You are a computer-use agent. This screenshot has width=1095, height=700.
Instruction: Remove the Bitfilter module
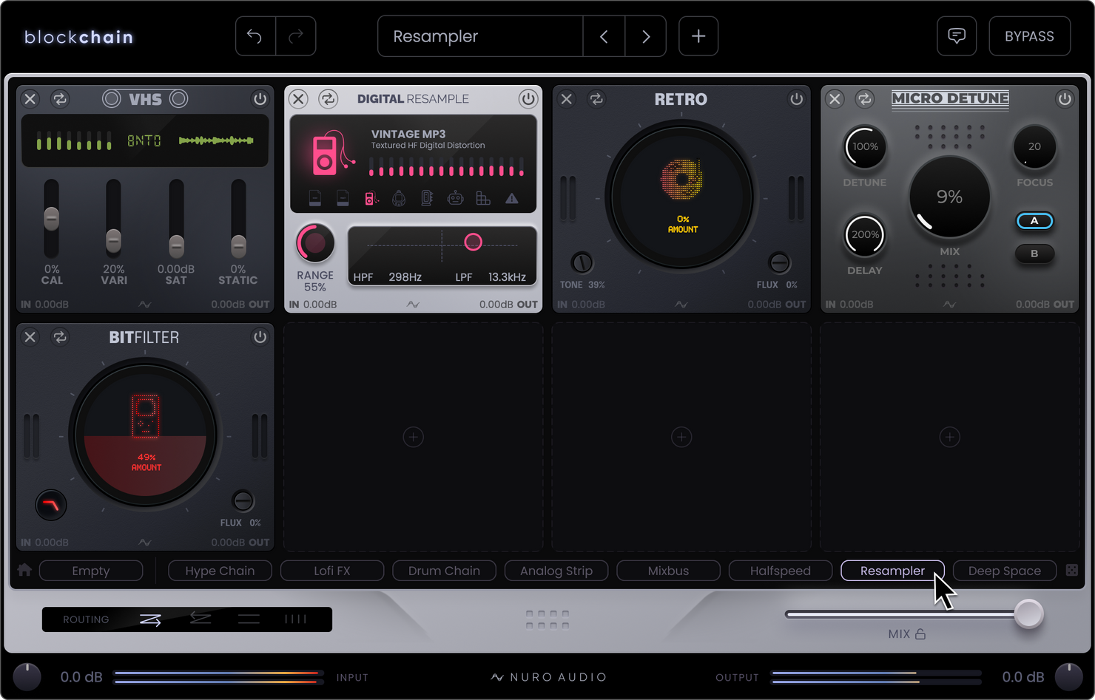[x=30, y=336]
